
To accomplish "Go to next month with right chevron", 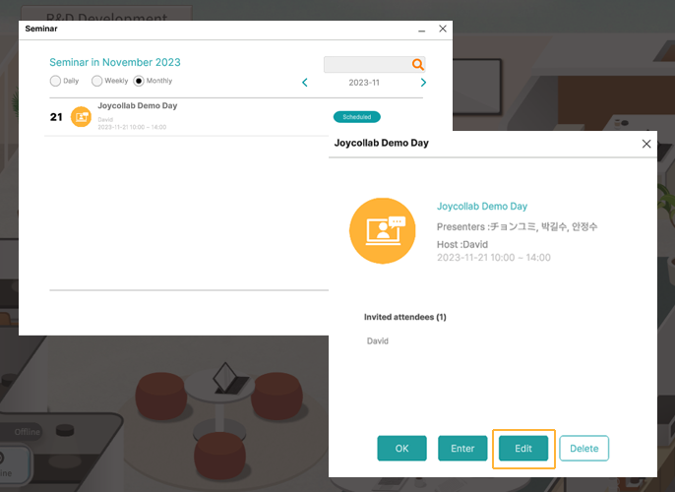I will [x=423, y=83].
